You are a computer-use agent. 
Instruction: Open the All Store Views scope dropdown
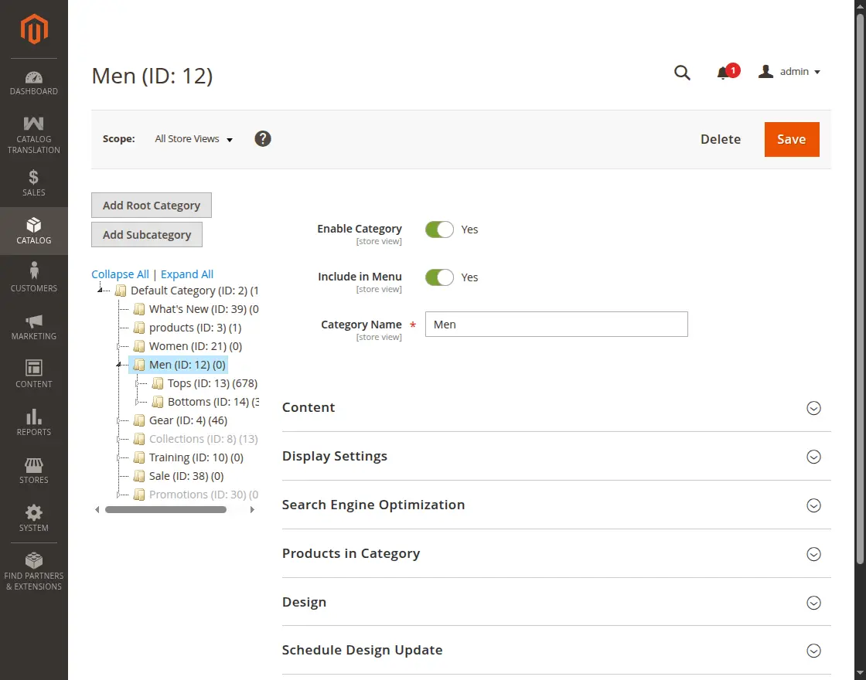193,139
